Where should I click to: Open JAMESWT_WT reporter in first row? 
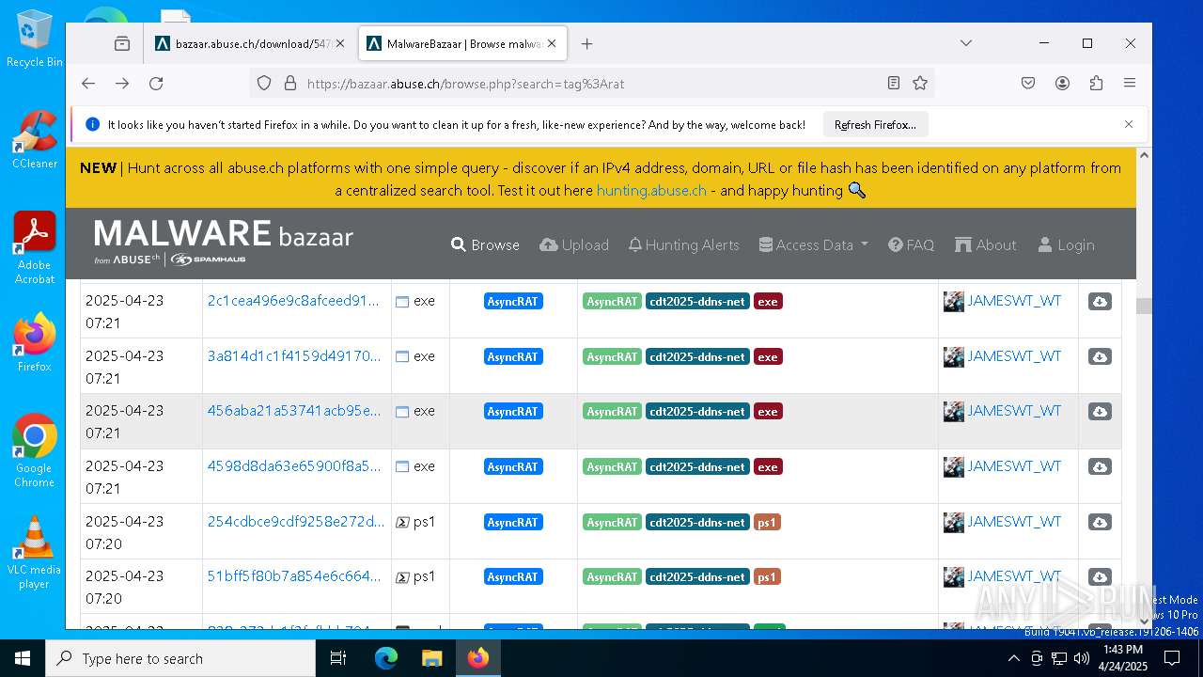pos(1014,301)
